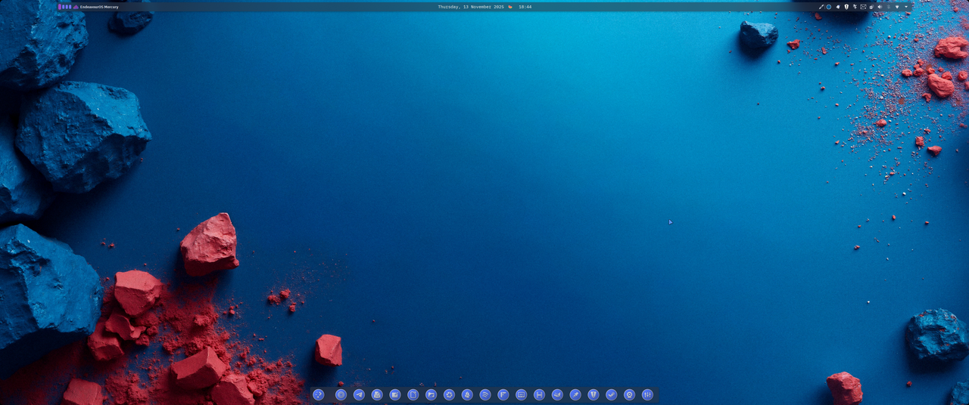Click the blue circle tray indicator

click(x=829, y=7)
